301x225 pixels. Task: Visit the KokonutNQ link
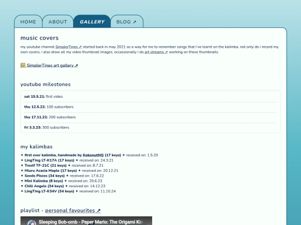93,155
